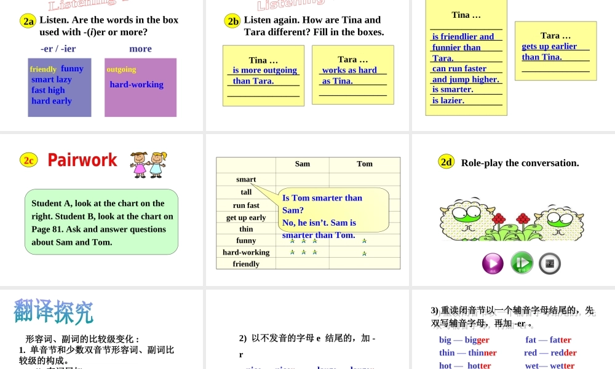
Task: Click the answer 'and jump higher.'
Action: (466, 79)
